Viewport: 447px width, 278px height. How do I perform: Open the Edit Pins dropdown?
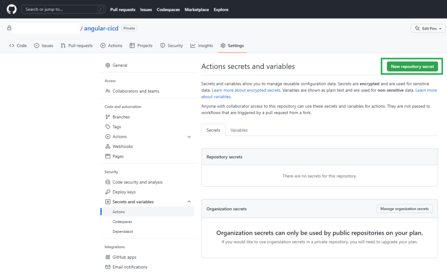coord(428,28)
